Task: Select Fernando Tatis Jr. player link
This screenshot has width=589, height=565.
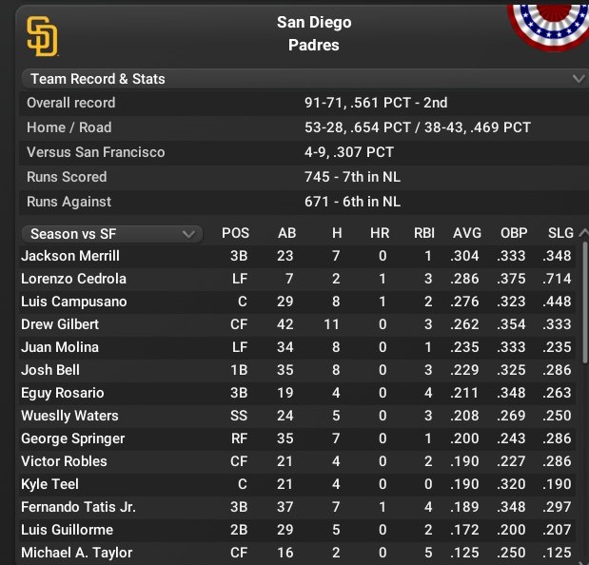Action: (78, 507)
